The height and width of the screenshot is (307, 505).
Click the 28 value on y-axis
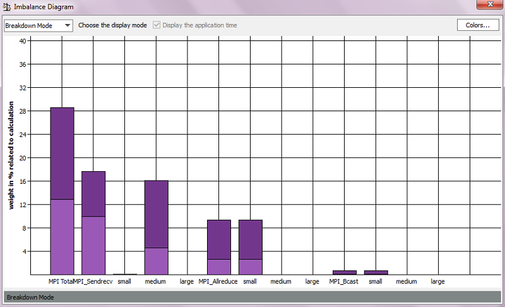[23, 111]
